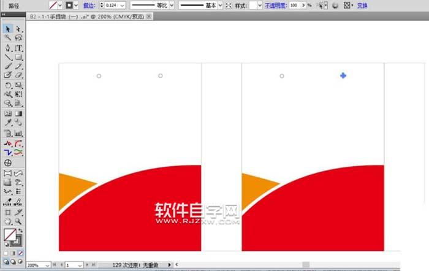The width and height of the screenshot is (429, 271).
Task: Open the stroke weight dropdown arrow
Action: (123, 5)
